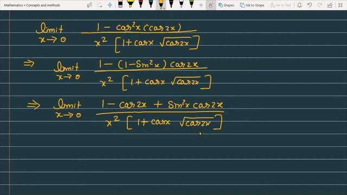Screen dimensions: 347x195
Task: Pick the red pen
Action: [x=140, y=4]
